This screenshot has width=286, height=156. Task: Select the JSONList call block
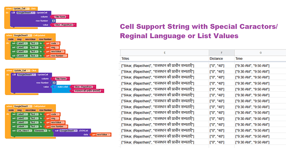[73, 133]
